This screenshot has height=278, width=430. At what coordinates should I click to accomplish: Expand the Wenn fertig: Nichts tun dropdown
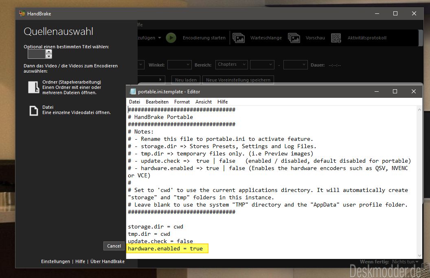(x=405, y=262)
